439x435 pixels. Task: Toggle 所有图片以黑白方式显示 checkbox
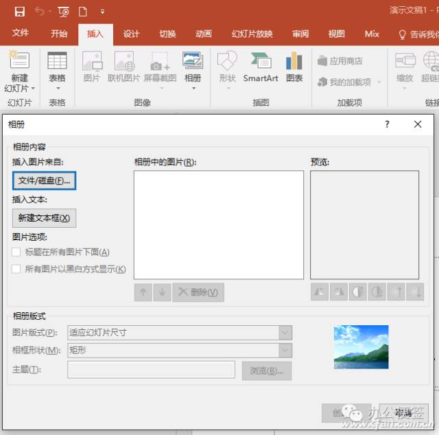click(16, 269)
